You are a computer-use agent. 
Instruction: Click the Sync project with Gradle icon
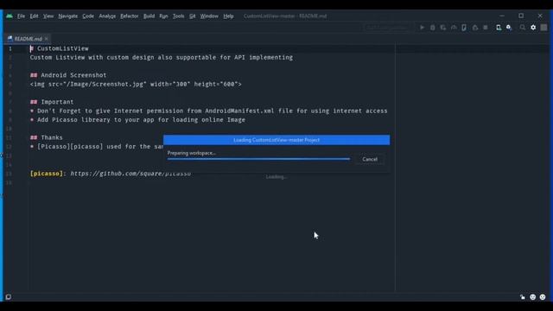(x=475, y=28)
